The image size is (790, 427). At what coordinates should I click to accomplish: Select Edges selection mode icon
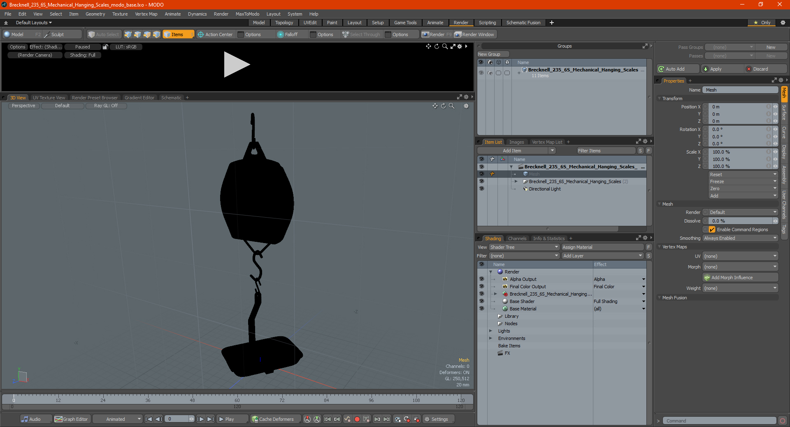click(137, 34)
